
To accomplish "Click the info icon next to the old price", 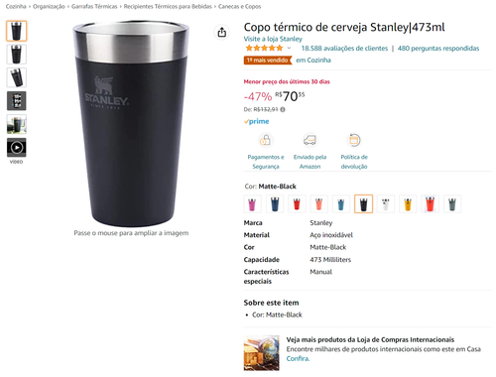I will tap(283, 109).
